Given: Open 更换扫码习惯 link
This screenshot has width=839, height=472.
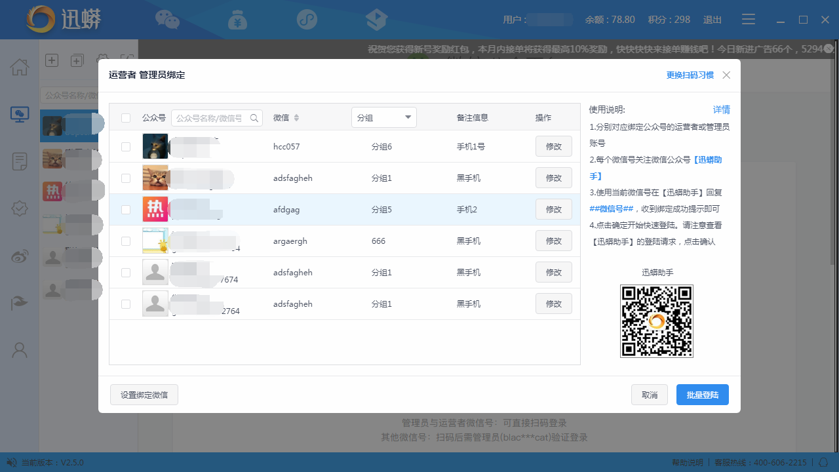Looking at the screenshot, I should click(690, 75).
